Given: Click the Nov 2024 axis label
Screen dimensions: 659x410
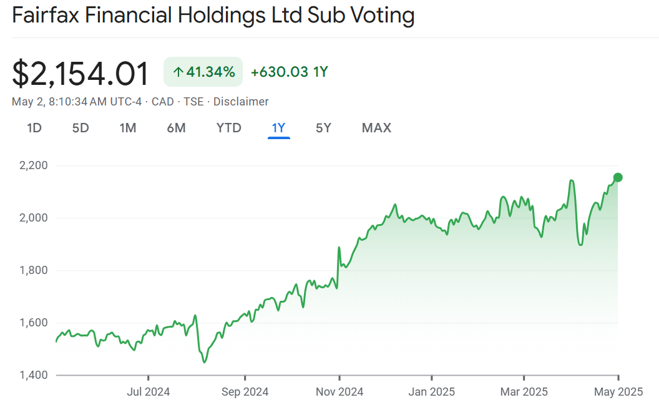Looking at the screenshot, I should [339, 392].
